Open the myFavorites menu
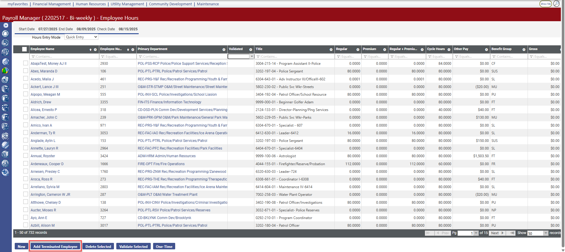The width and height of the screenshot is (565, 252). (18, 4)
